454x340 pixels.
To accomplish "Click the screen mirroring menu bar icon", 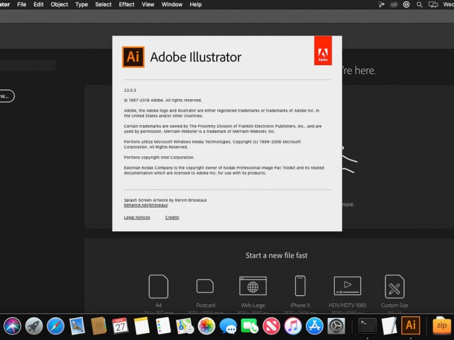I will [433, 5].
